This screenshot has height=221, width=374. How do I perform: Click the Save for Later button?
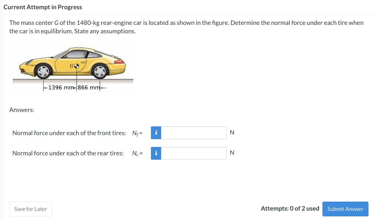tap(30, 209)
